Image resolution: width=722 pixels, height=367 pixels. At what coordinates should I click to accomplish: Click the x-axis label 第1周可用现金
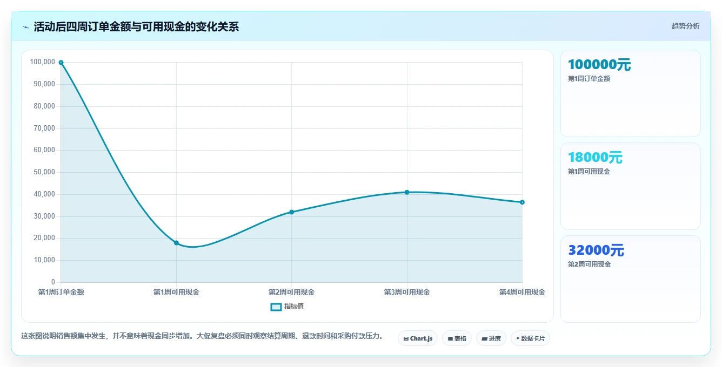[x=176, y=292]
